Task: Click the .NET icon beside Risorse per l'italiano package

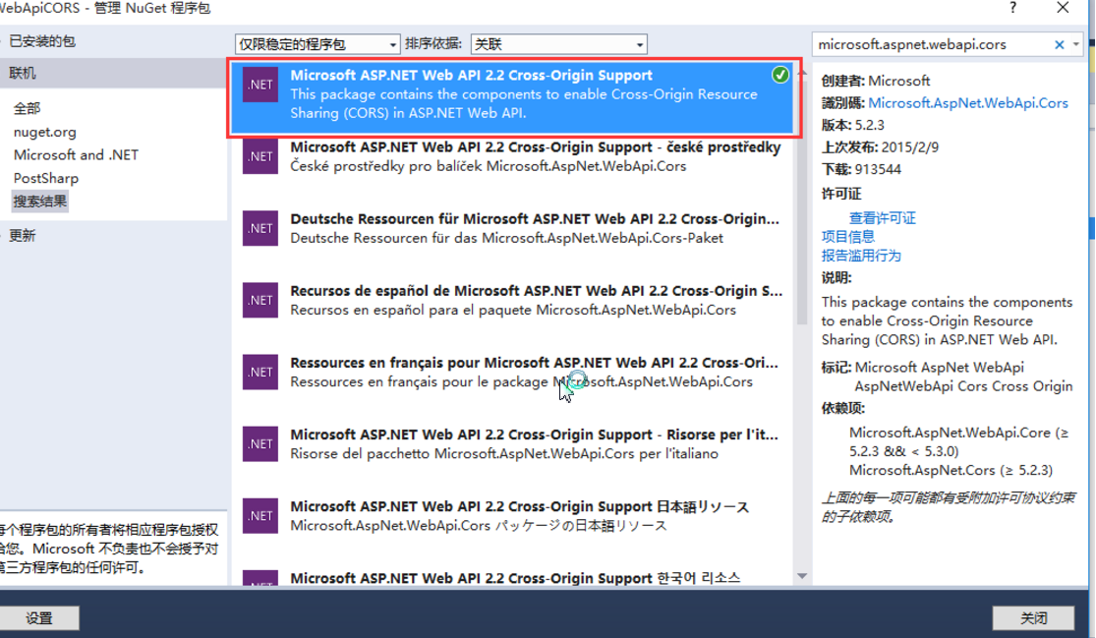Action: coord(260,444)
